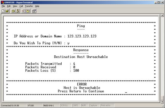The width and height of the screenshot is (165, 108).
Task: Click the Ping heading in terminal
Action: 81,26
